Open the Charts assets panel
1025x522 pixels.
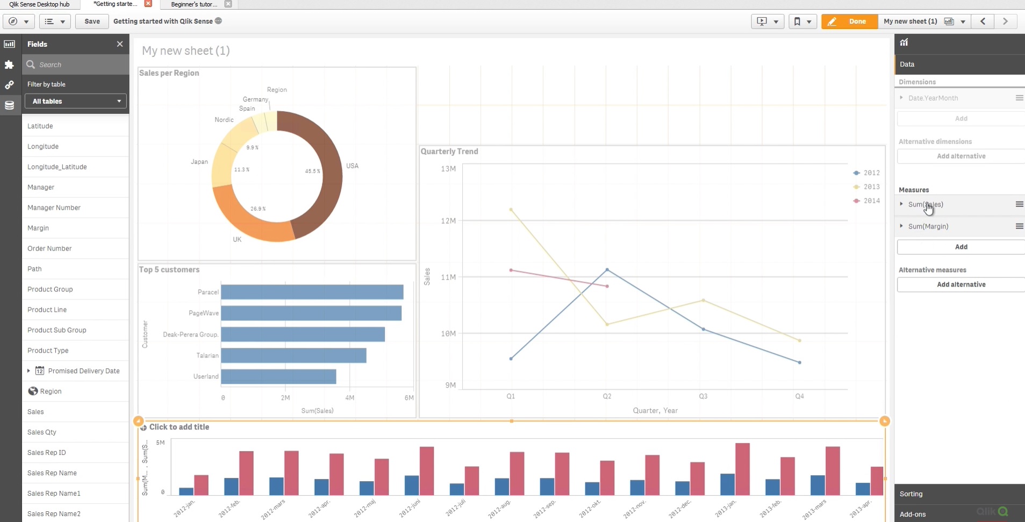click(x=10, y=44)
